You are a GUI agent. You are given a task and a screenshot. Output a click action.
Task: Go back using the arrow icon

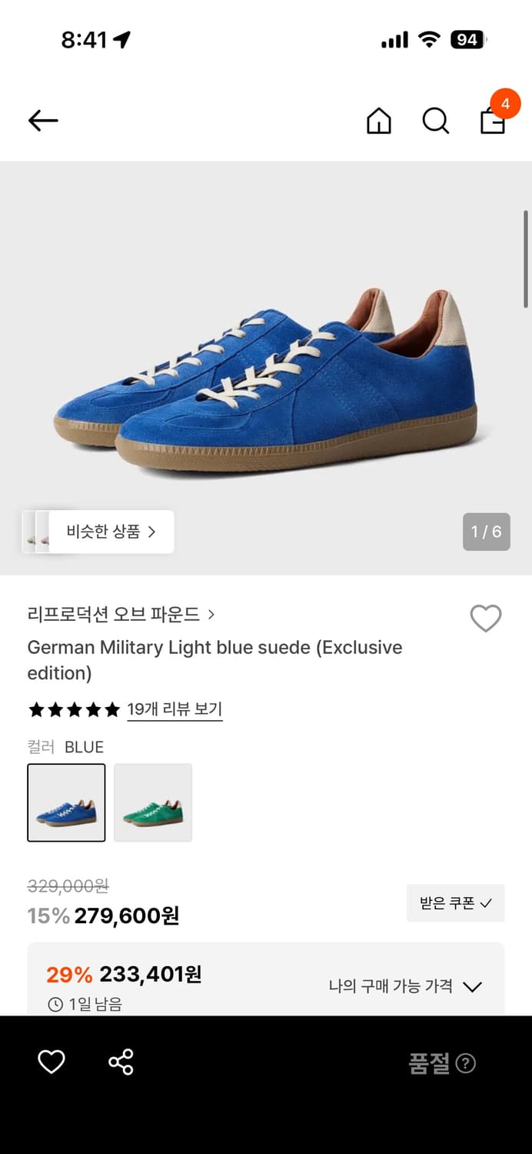pyautogui.click(x=42, y=121)
